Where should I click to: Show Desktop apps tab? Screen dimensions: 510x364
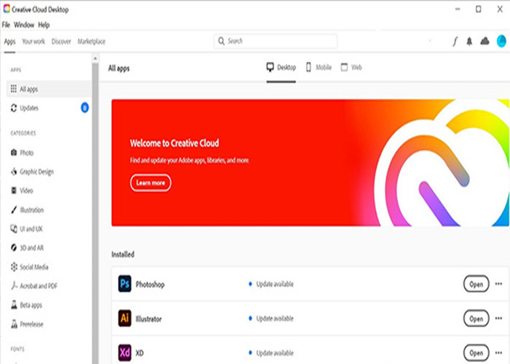(281, 67)
